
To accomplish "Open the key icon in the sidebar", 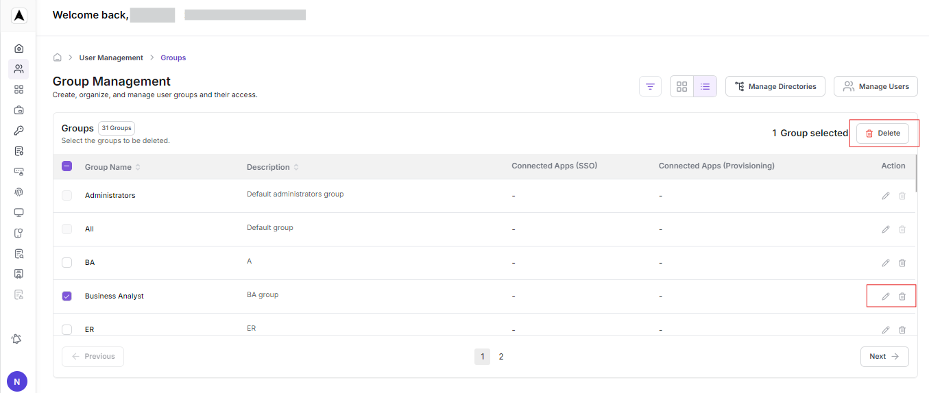I will point(19,130).
